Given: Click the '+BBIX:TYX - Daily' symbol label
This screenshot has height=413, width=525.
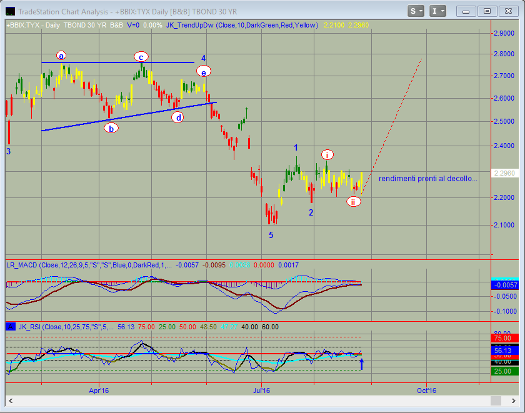Looking at the screenshot, I should pyautogui.click(x=33, y=25).
